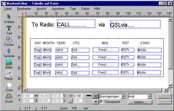174x111 pixels.
Task: Click the rotation icon beside 0.00
Action: (x=70, y=101)
